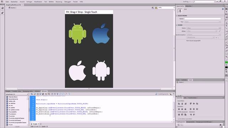
Task: Open the Bearbeiten menu
Action: [x=14, y=2]
